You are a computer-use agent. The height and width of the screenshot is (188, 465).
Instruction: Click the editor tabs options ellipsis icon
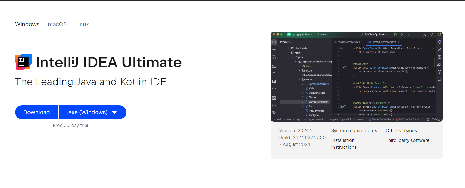432,42
